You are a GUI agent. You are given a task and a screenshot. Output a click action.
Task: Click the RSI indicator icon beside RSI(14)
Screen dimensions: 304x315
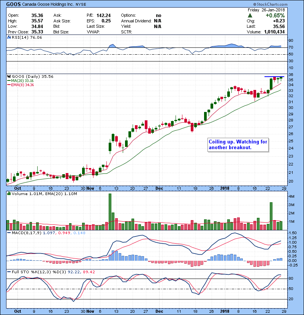pos(9,37)
